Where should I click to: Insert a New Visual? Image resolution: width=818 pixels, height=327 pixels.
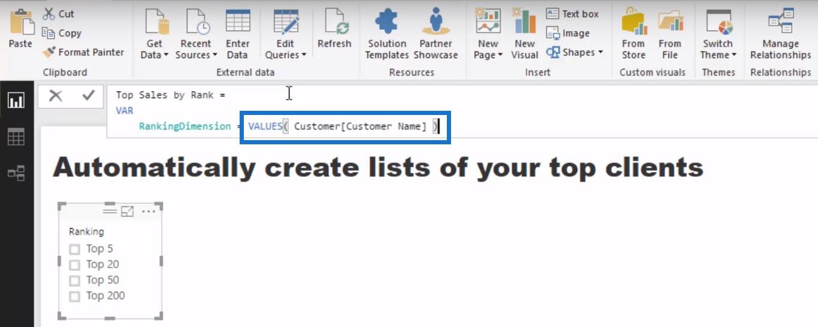[x=524, y=34]
